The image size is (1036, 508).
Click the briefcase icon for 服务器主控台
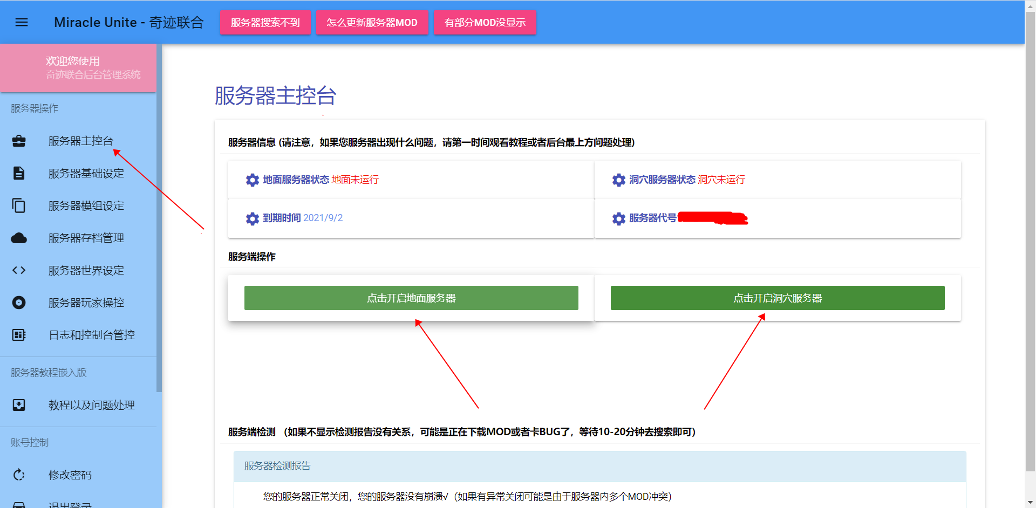click(19, 141)
